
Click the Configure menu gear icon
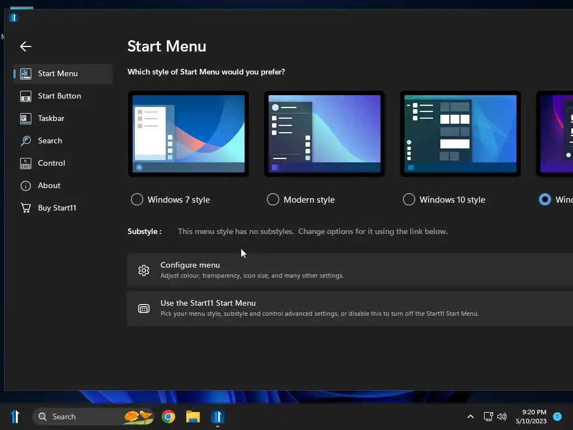144,270
